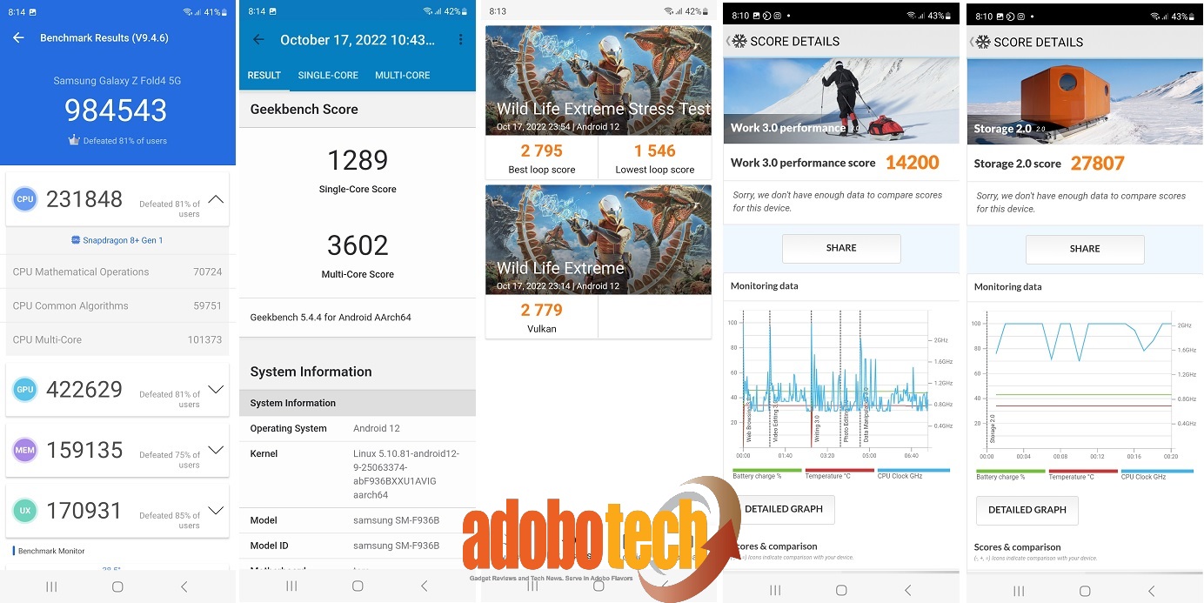The width and height of the screenshot is (1204, 603).
Task: Tap the recents navigation icon on the Storage 2.0 screen
Action: click(x=1019, y=591)
